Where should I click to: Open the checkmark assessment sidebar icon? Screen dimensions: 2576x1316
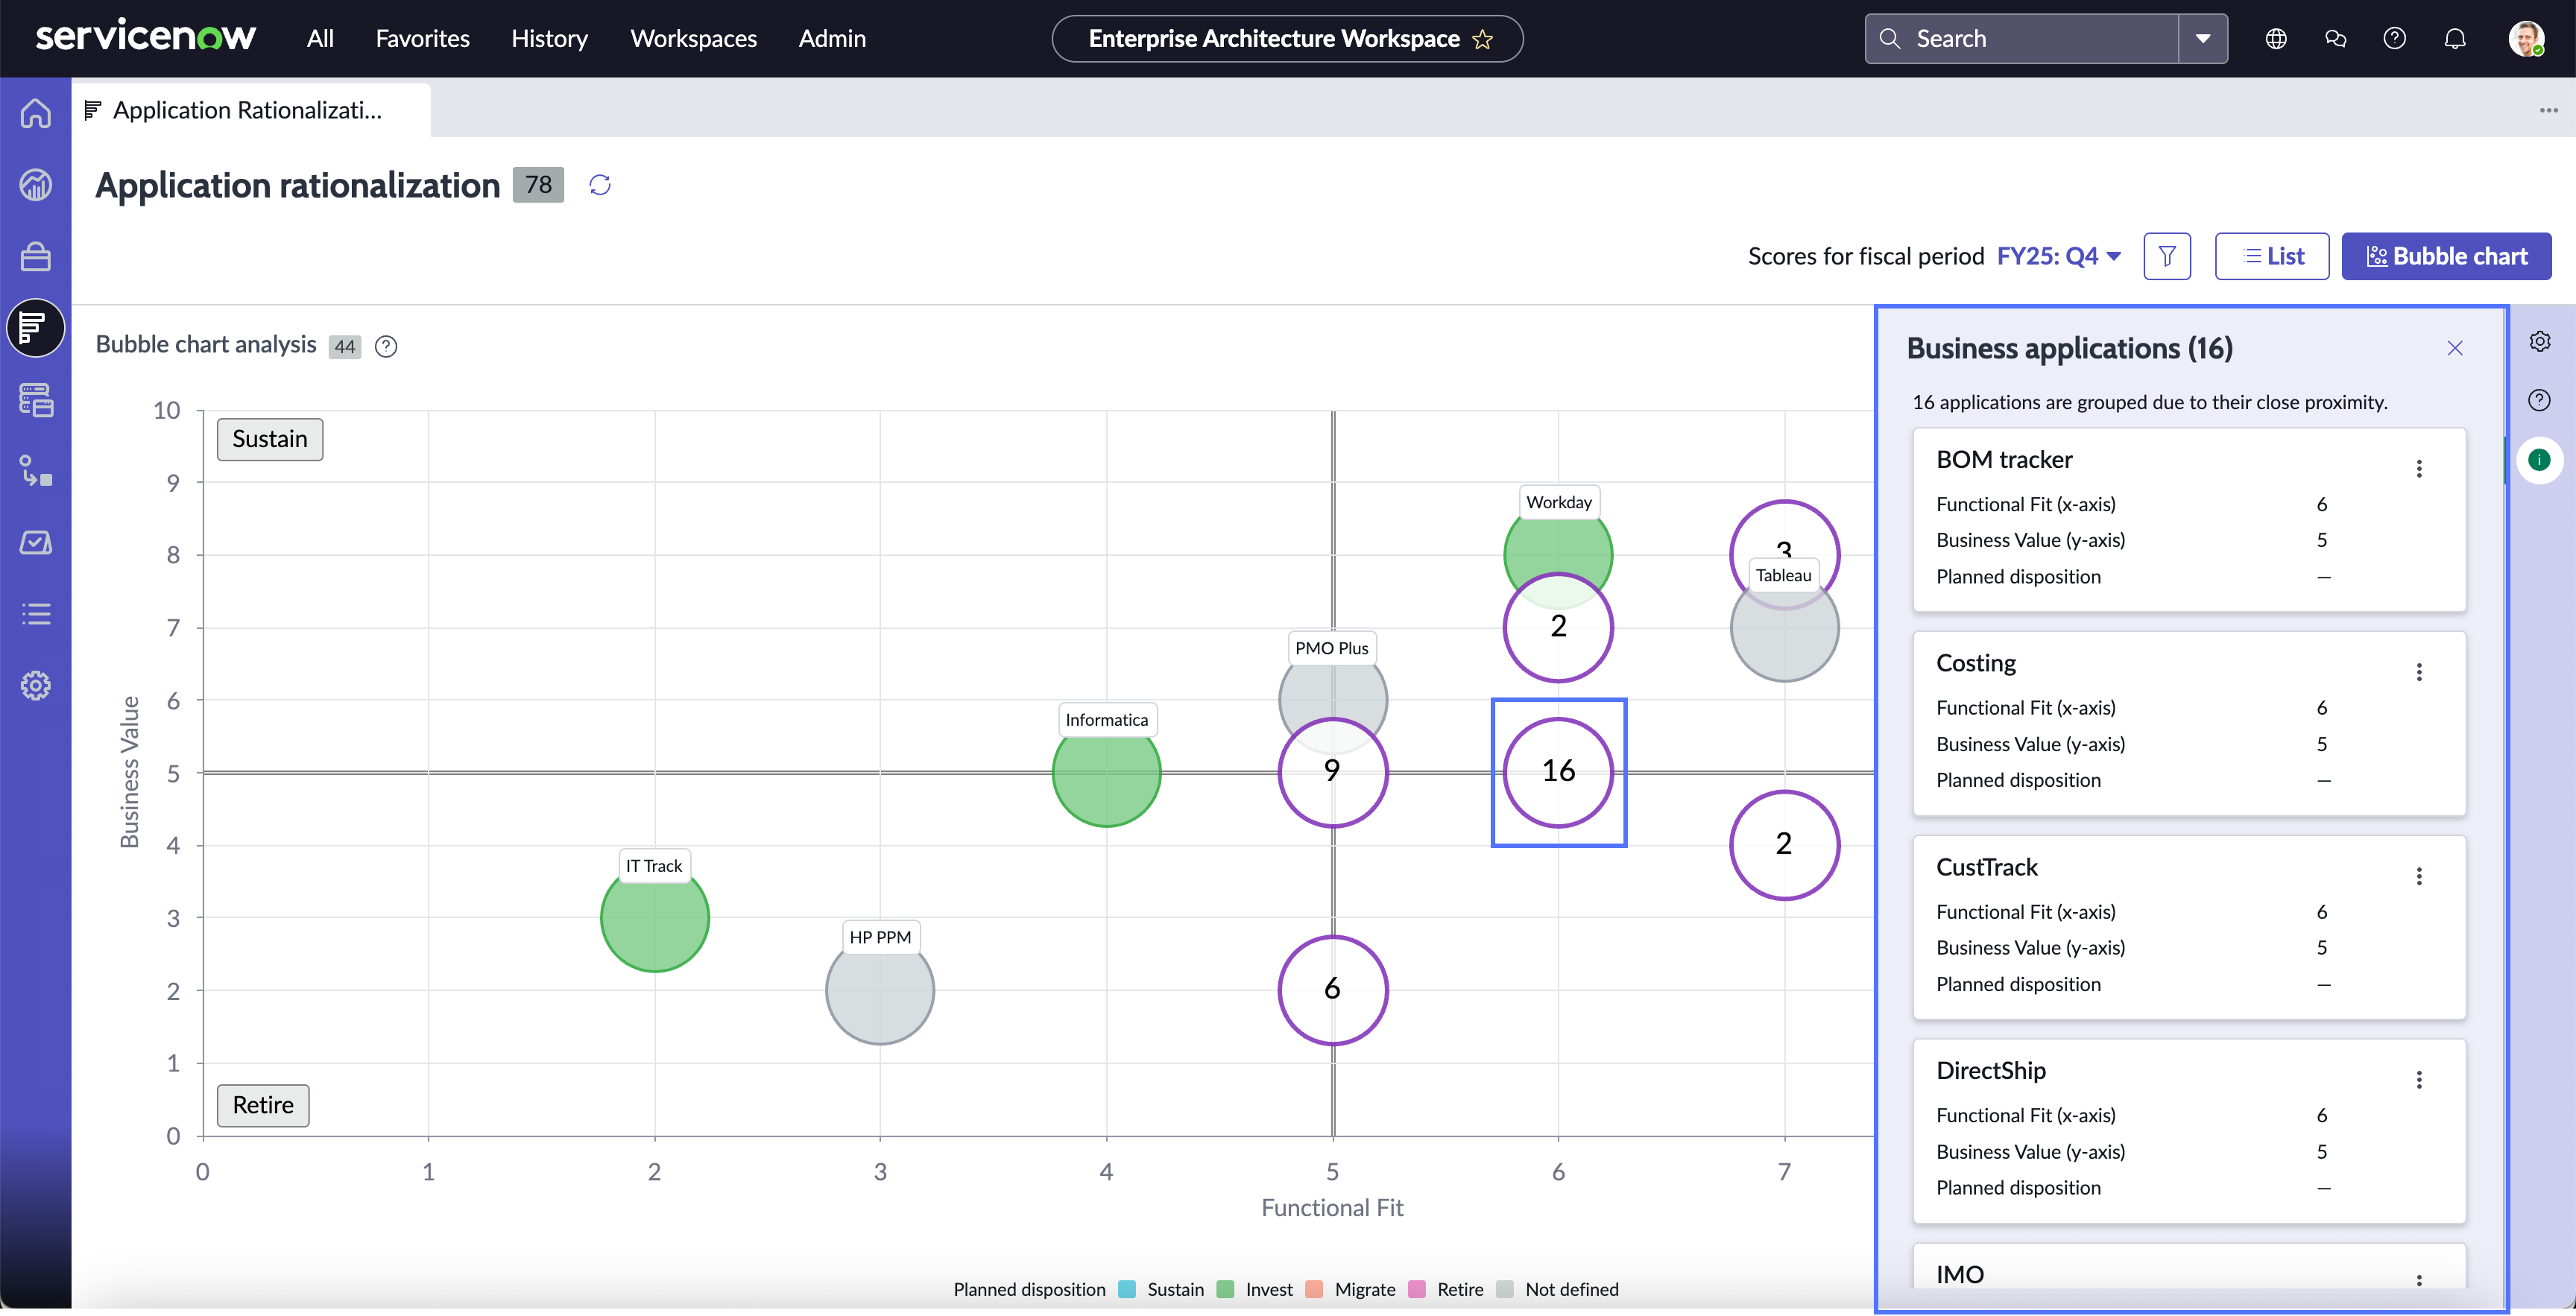click(x=36, y=543)
